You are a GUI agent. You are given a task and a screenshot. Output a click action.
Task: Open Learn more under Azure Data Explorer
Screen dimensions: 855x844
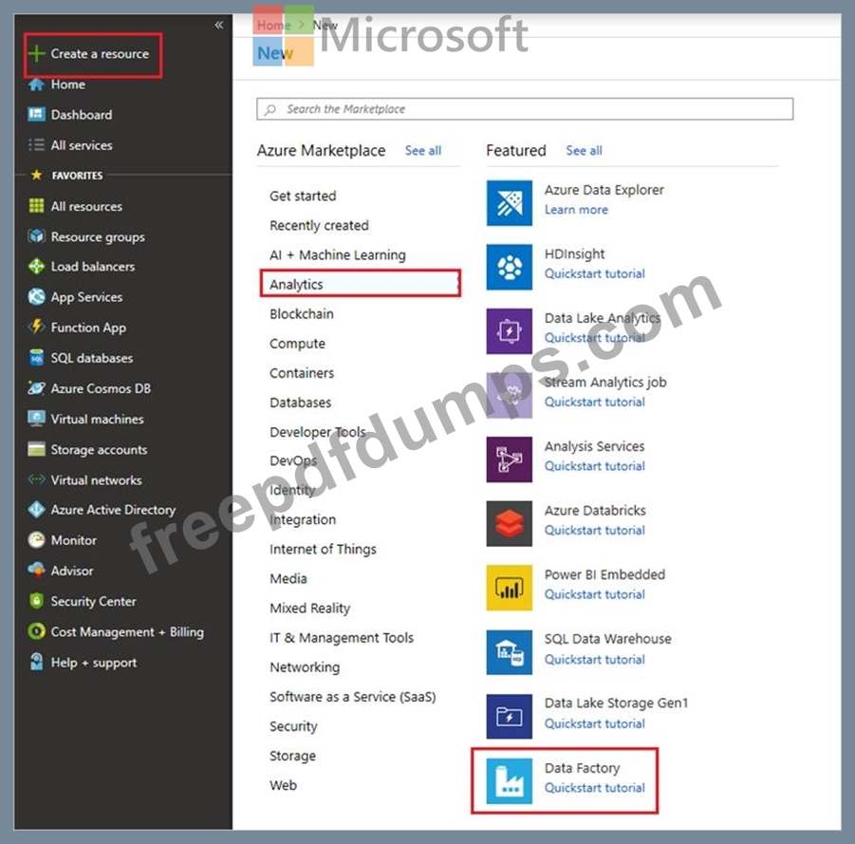coord(576,210)
